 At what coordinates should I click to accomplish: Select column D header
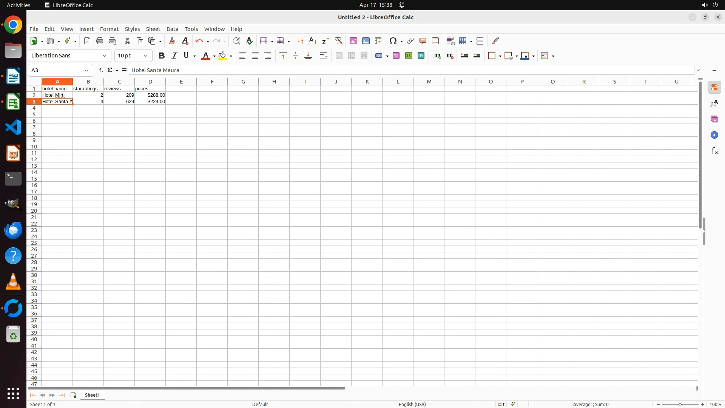click(x=150, y=82)
